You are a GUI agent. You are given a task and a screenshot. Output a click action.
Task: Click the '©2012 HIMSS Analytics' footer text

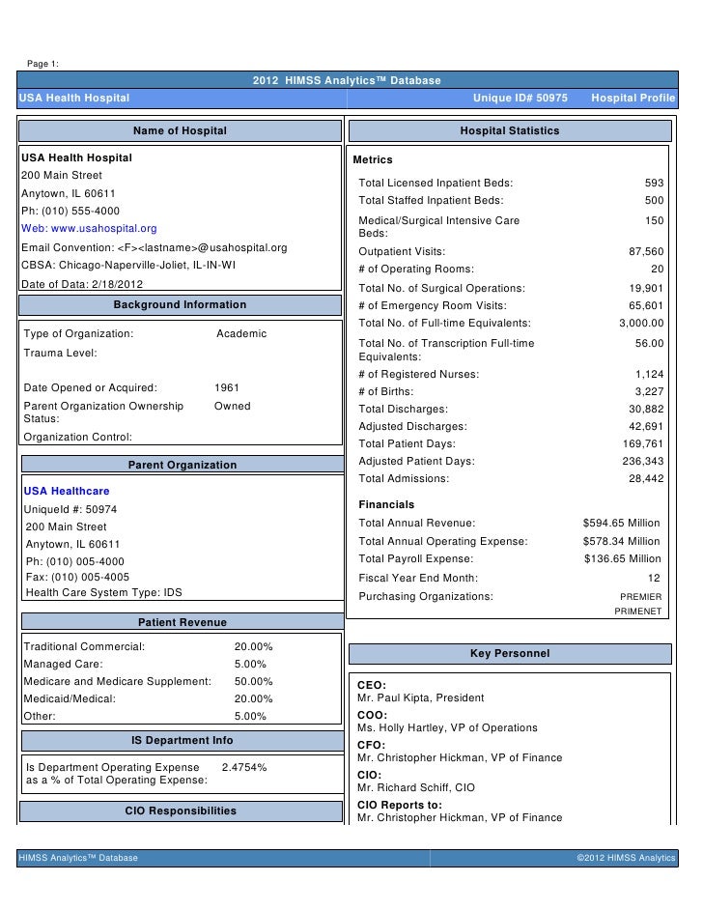[x=626, y=858]
